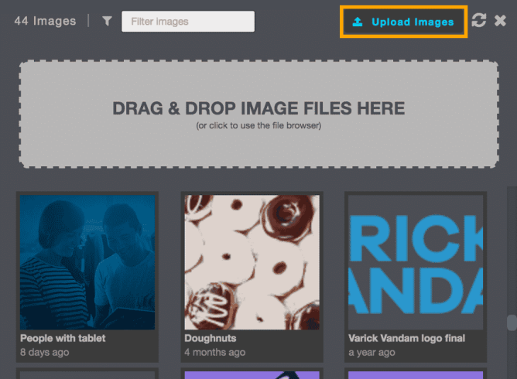Click the refresh images icon

coord(479,21)
